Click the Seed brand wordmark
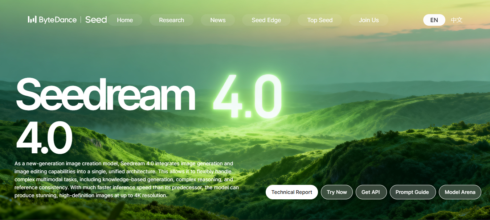Screen dimensions: 490x220 click(96, 20)
